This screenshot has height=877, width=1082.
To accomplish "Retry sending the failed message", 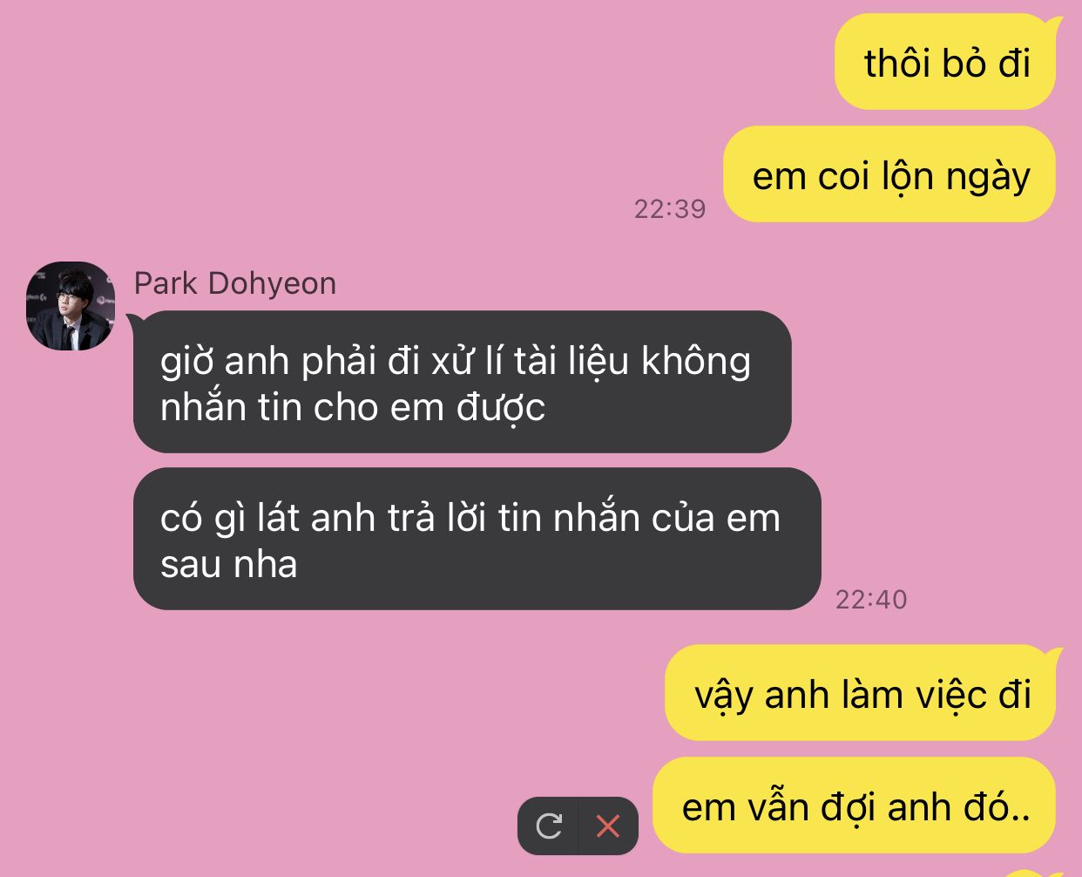I will pos(548,826).
